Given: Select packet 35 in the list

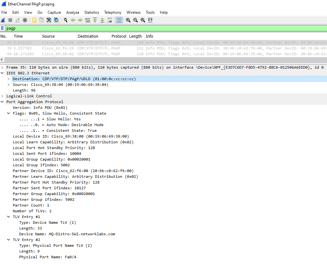Looking at the screenshot, I should (164, 42).
